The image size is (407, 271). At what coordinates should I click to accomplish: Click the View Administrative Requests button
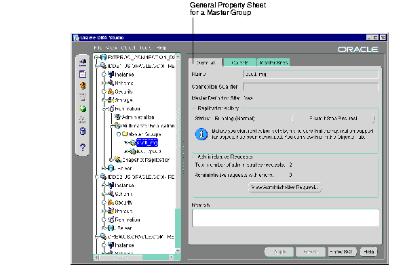(286, 186)
